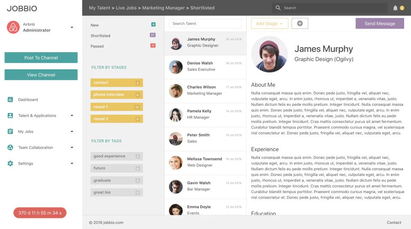Click the Team Collaboration icon
This screenshot has height=229, width=411.
[10, 148]
